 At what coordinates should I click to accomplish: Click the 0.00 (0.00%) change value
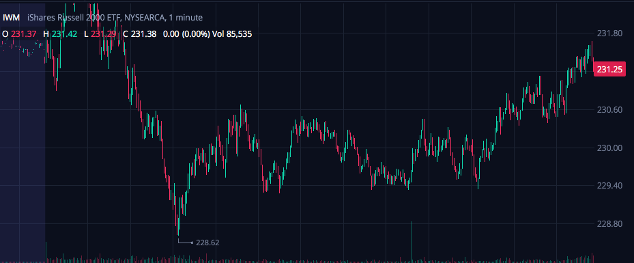(186, 34)
